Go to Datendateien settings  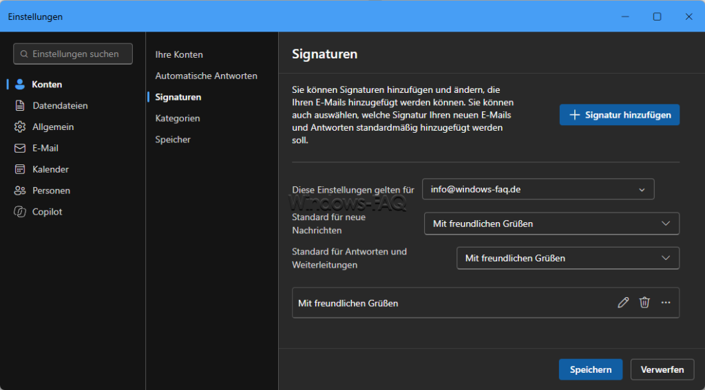[x=61, y=106]
